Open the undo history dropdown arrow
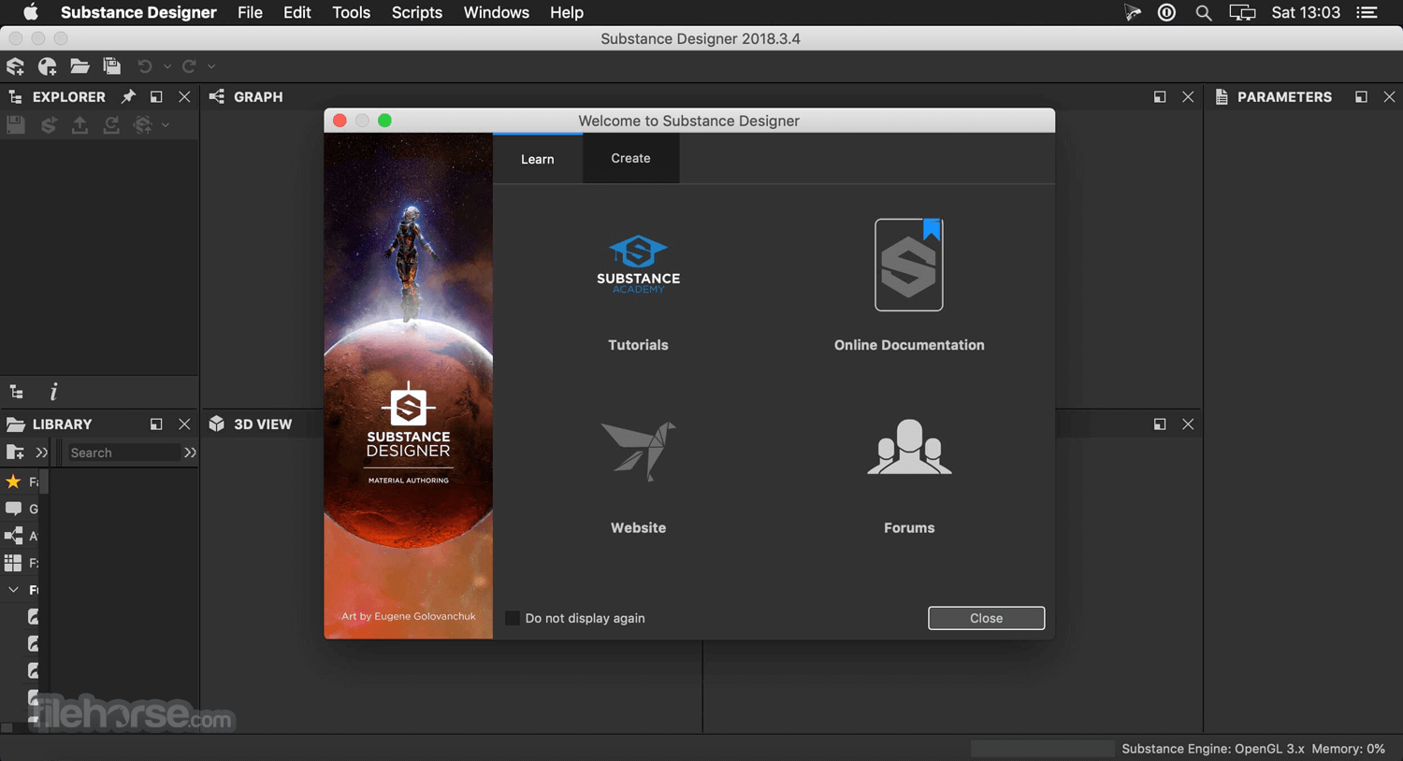Screen dimensions: 1403x761 coord(167,66)
